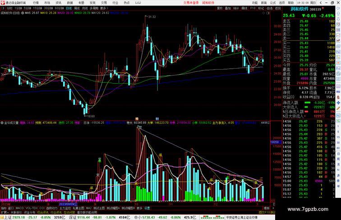Open the 数据 menu
This screenshot has height=220, width=341.
(x=70, y=3)
